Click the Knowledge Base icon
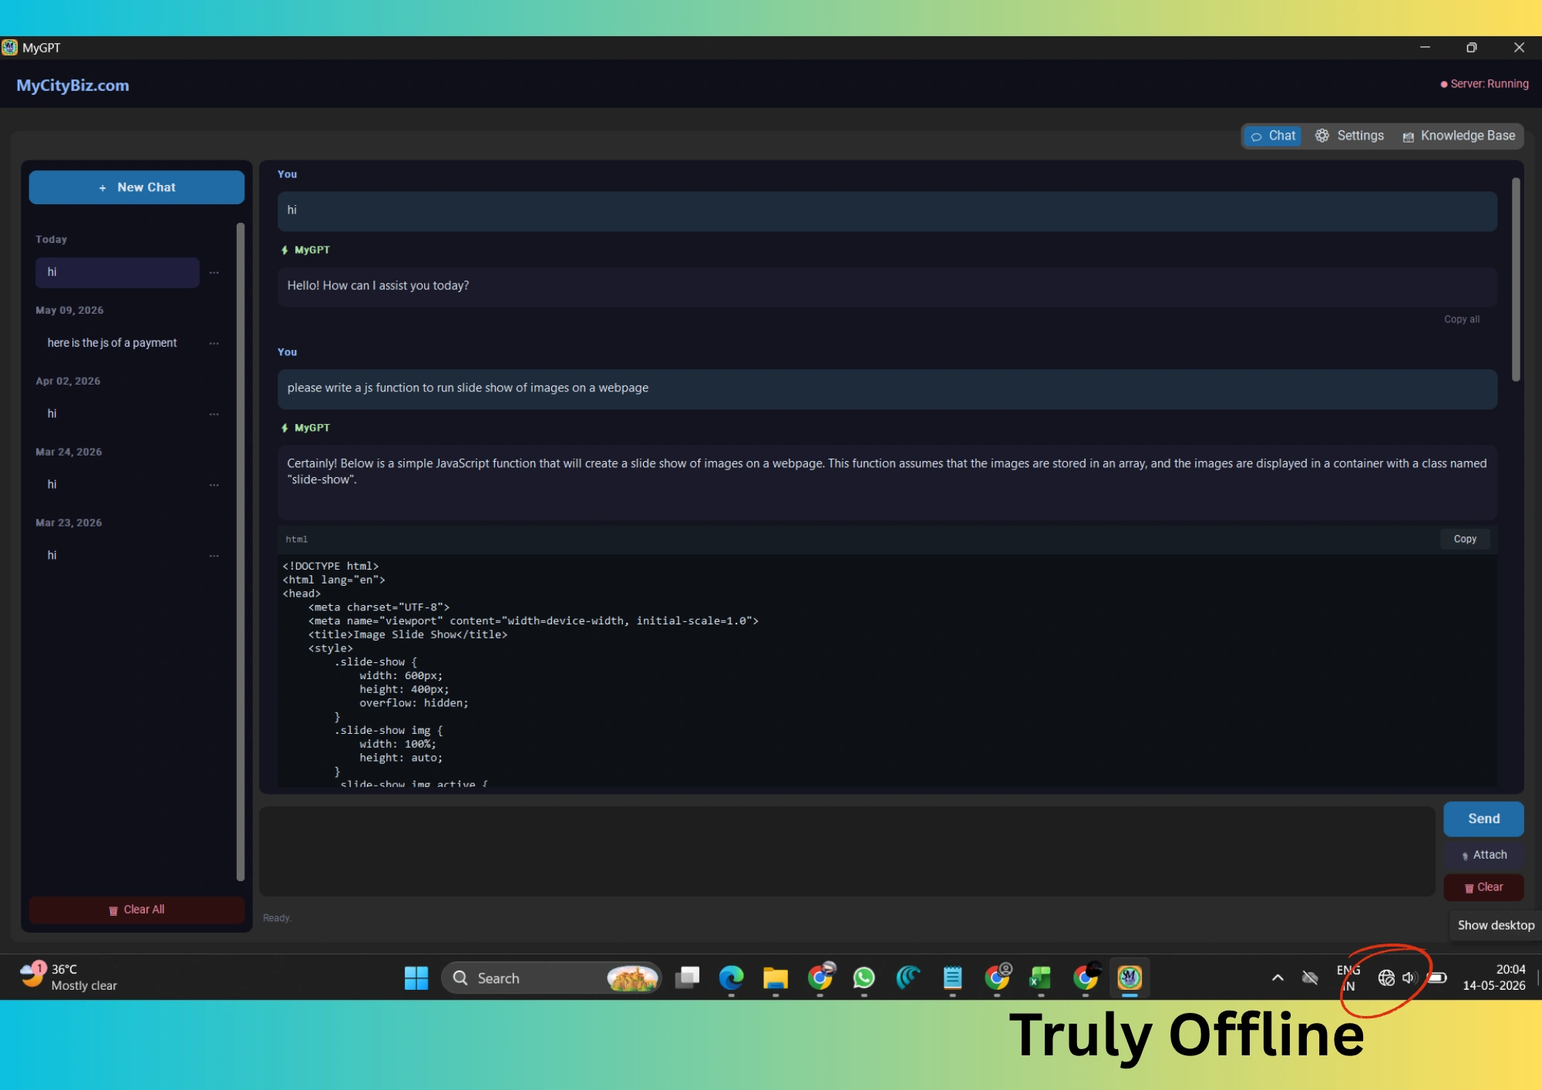 point(1408,137)
